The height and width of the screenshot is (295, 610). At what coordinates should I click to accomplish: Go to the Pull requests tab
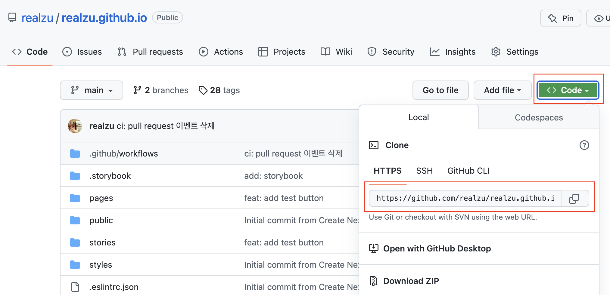[150, 52]
